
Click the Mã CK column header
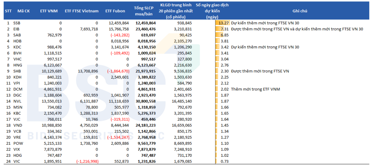(x=24, y=11)
